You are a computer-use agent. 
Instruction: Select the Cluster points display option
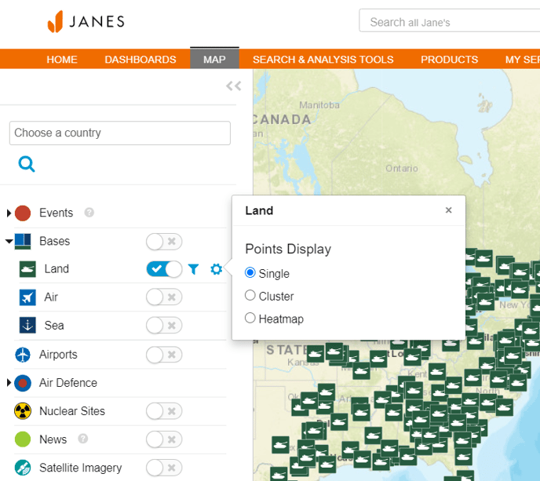(x=250, y=295)
